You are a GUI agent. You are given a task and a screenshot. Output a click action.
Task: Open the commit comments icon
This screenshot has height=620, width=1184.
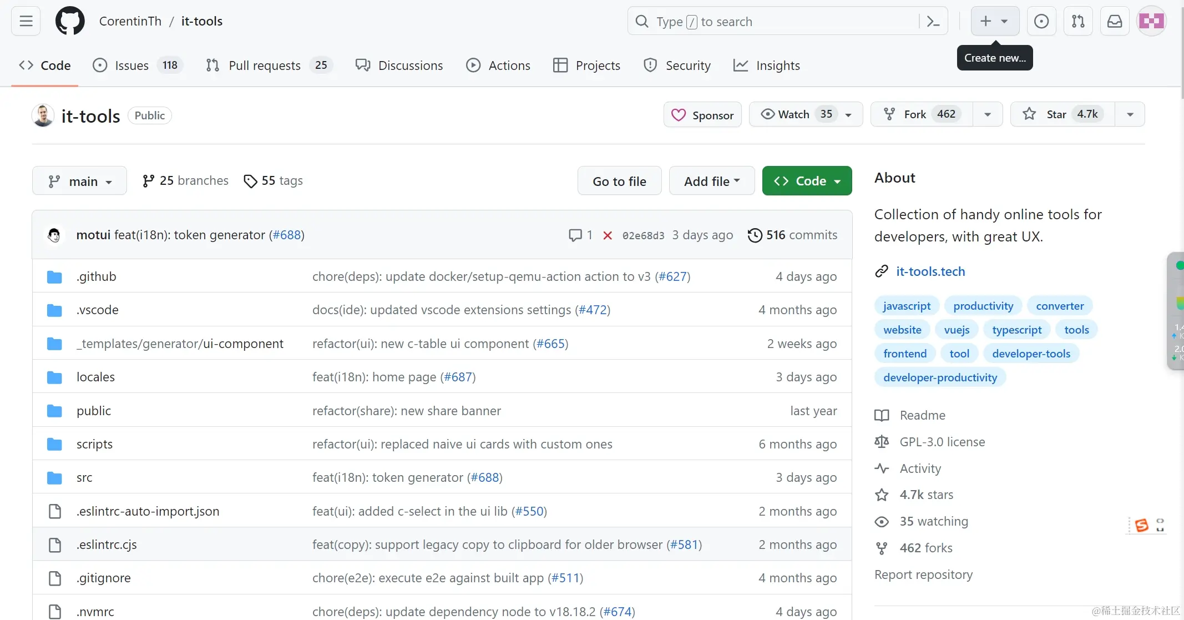coord(575,235)
